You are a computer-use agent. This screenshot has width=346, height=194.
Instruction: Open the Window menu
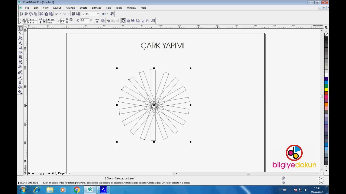131,8
